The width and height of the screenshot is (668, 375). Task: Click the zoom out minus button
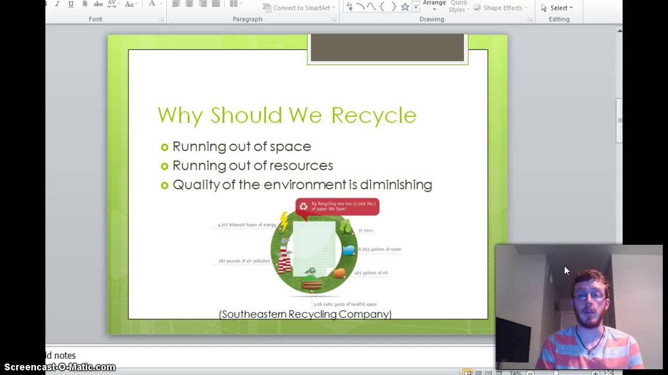click(530, 373)
